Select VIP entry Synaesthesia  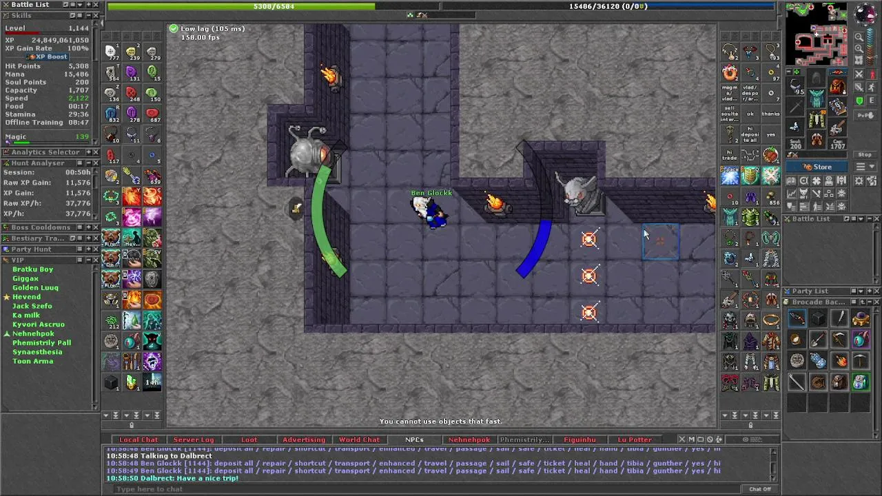tap(37, 352)
